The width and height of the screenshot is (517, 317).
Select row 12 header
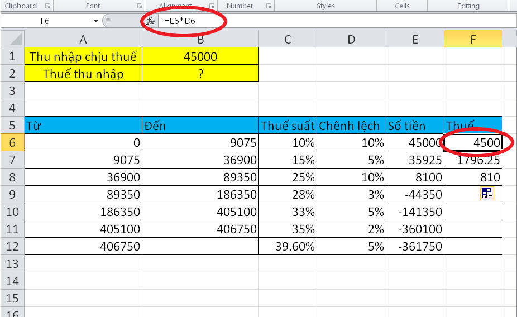pyautogui.click(x=12, y=246)
